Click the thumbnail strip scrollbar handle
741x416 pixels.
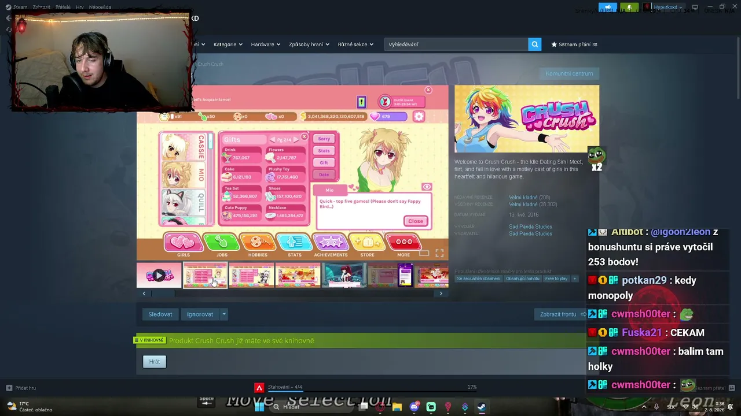pos(163,294)
